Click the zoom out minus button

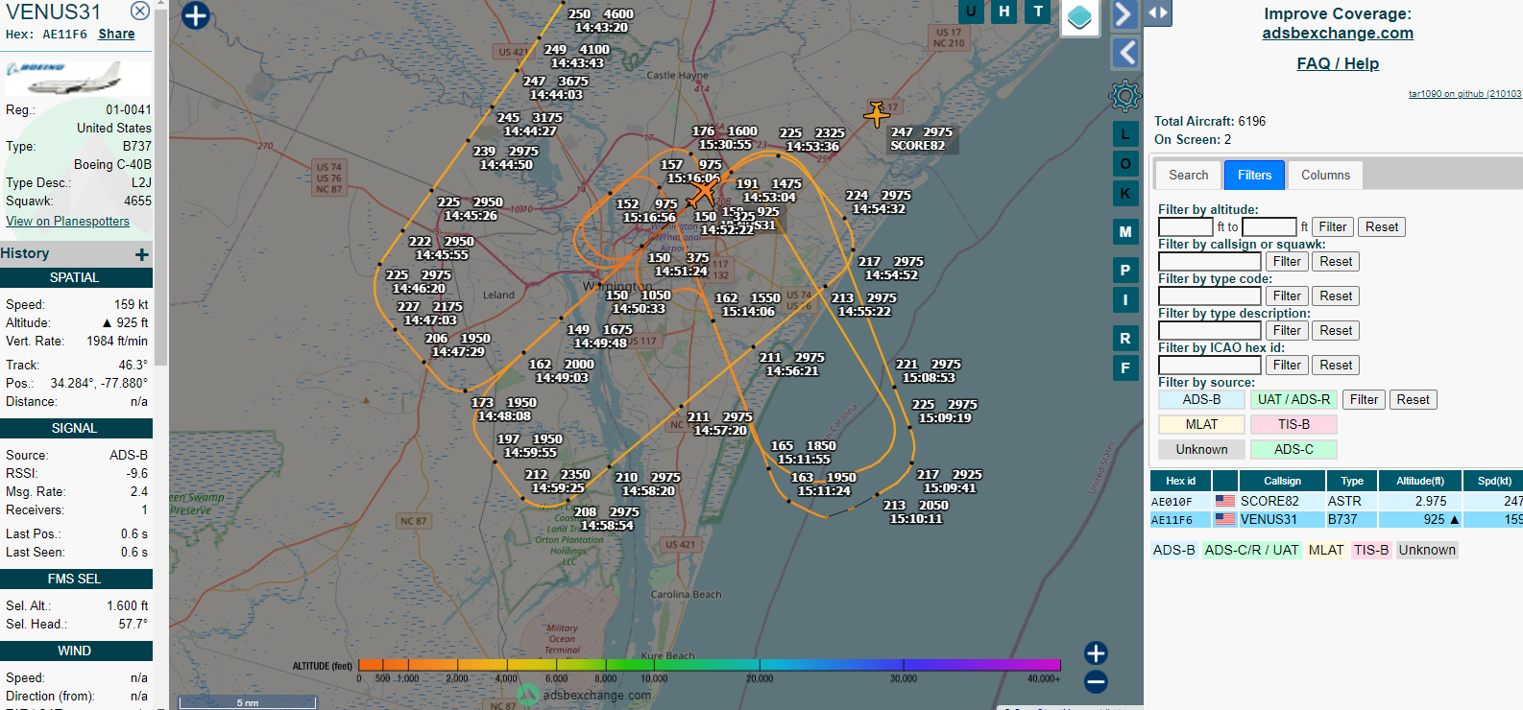(1096, 682)
